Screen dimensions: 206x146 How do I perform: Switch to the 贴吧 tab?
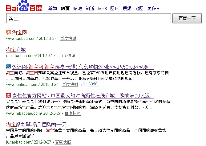coord(78,9)
